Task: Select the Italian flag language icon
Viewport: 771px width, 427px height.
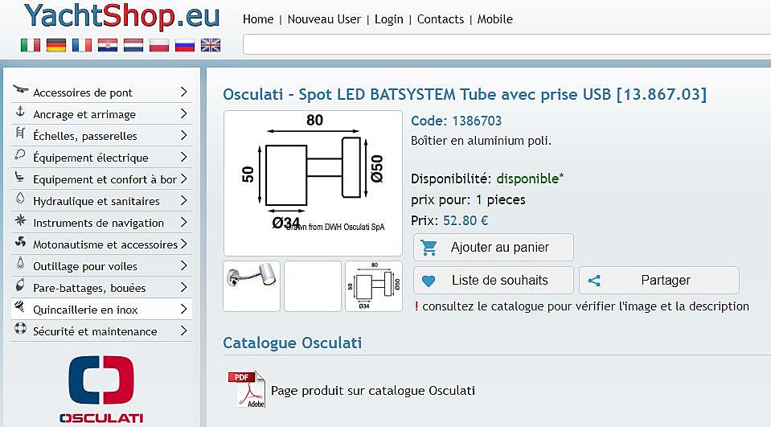Action: (31, 45)
